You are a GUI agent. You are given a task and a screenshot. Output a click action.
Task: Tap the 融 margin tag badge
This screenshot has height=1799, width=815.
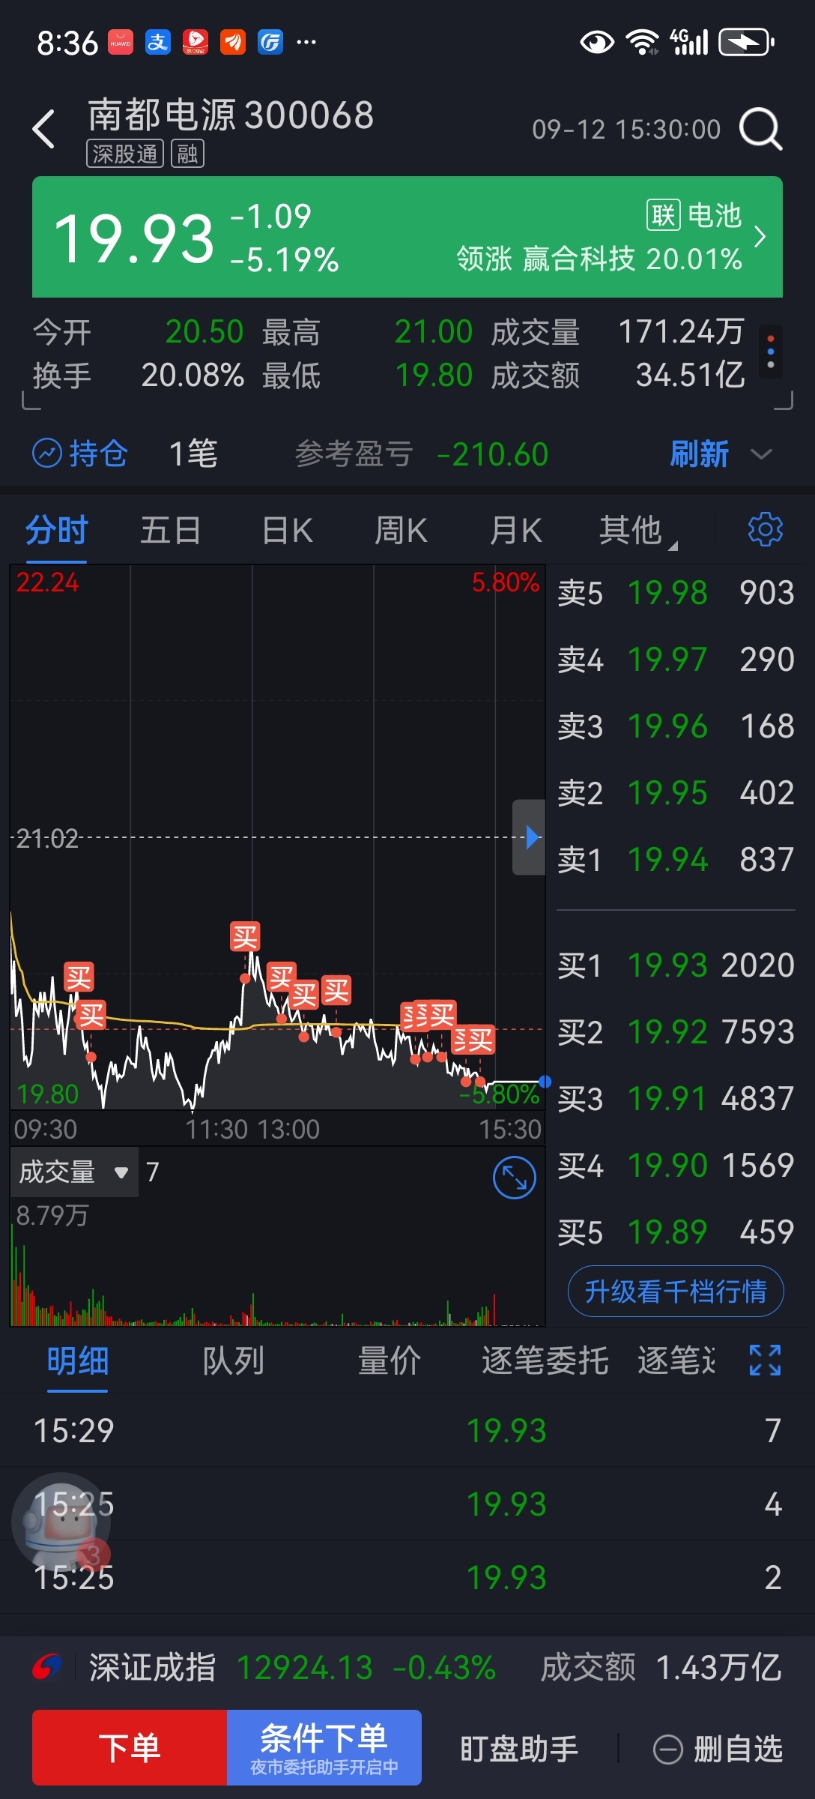[x=187, y=154]
